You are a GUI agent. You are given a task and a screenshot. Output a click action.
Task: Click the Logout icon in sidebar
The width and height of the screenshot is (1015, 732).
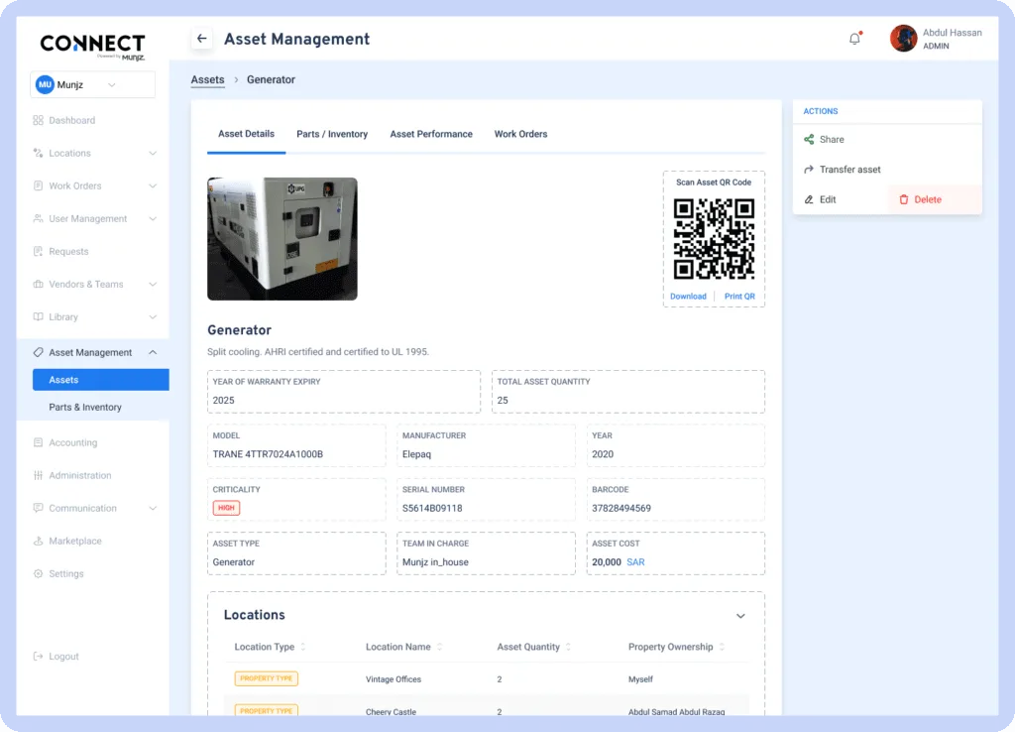[38, 657]
